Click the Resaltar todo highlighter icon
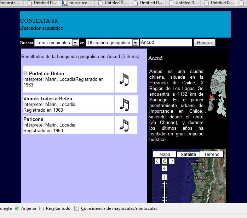Viewport: 247px width, 218px height. 41,208
